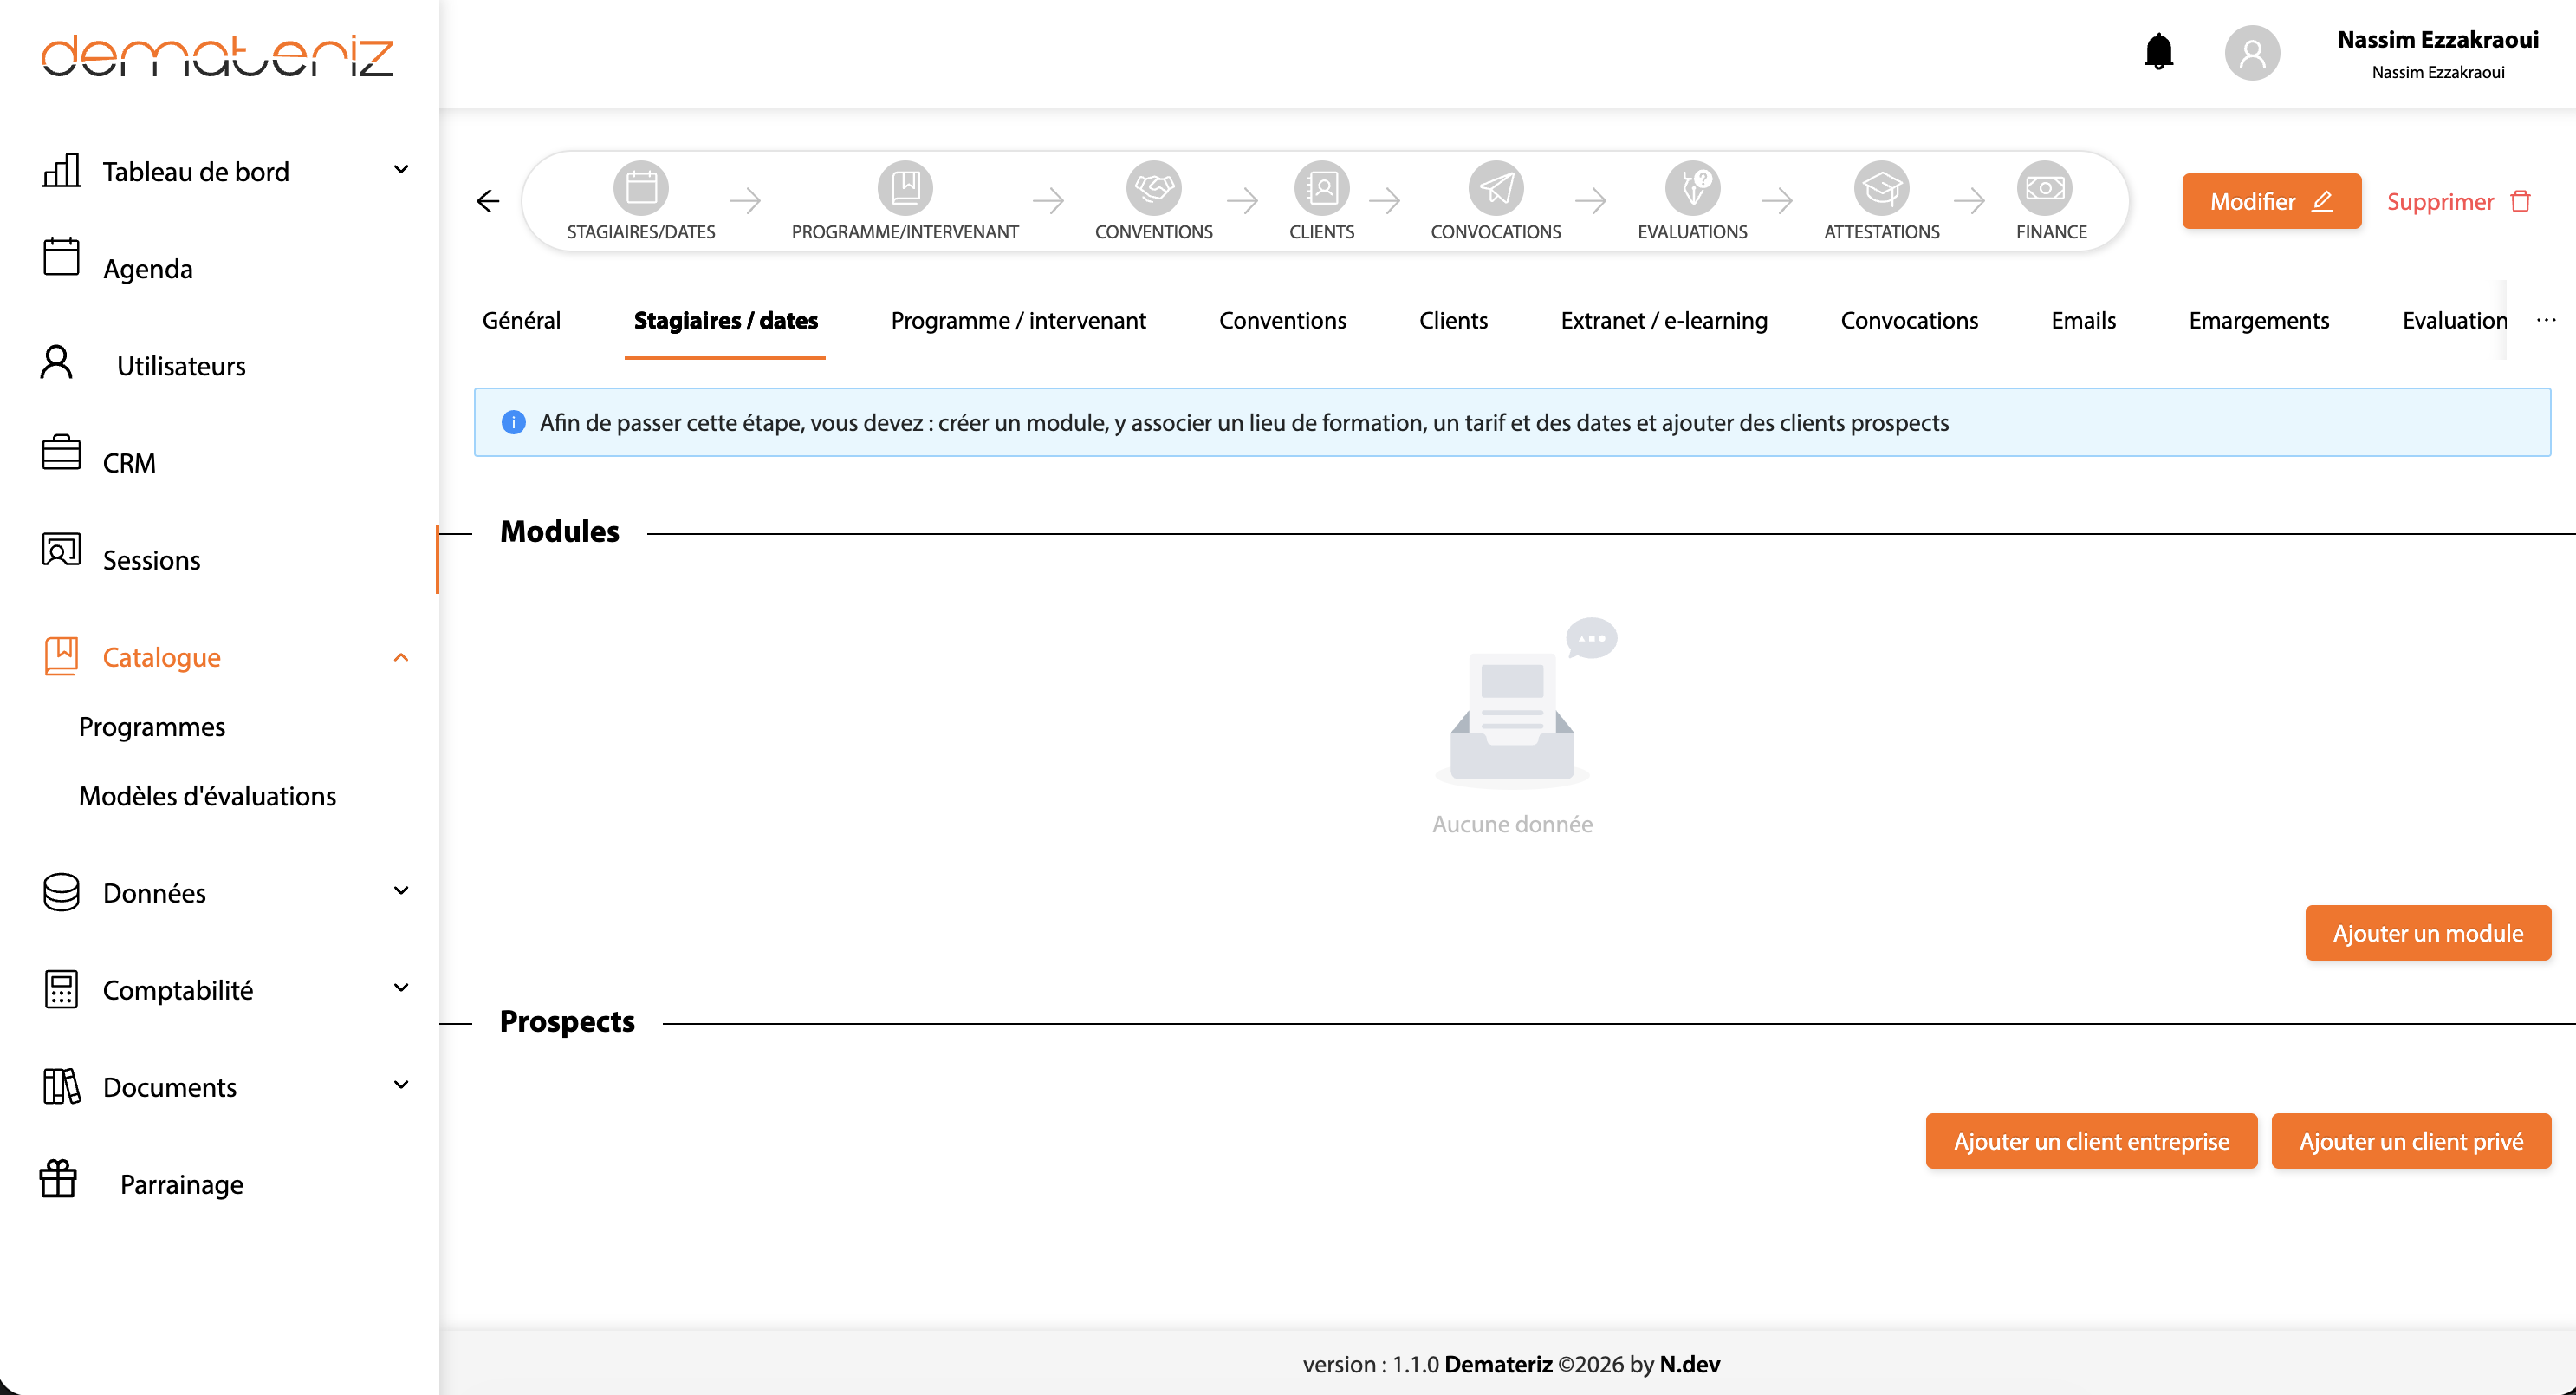
Task: Open the user avatar icon
Action: [2252, 53]
